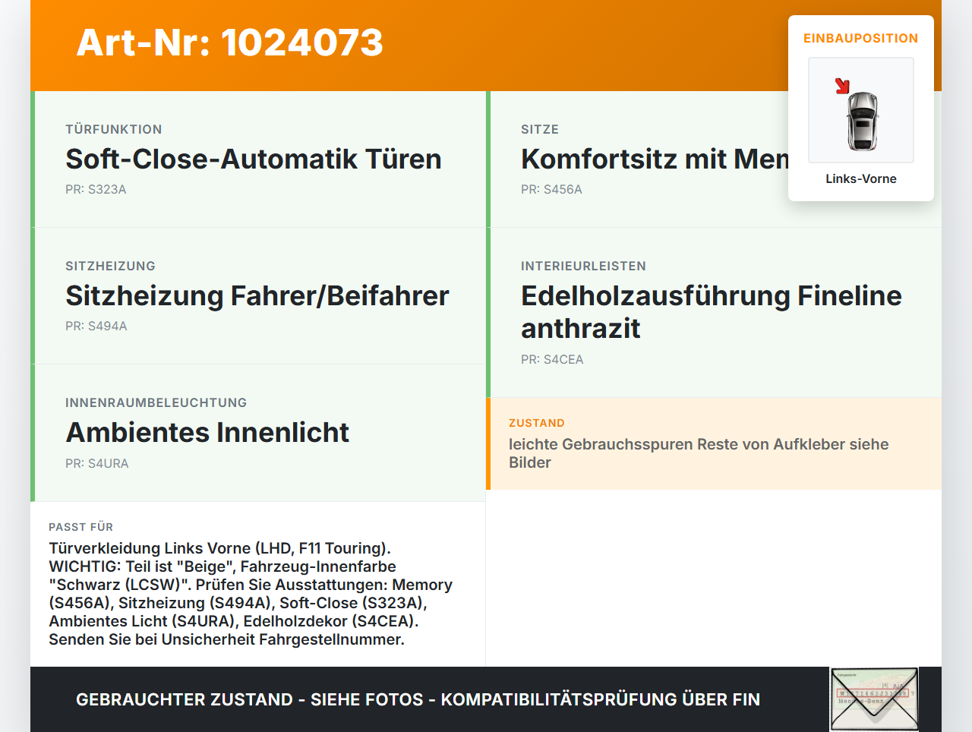
Task: Click the PASST FÜR compatibility text
Action: click(251, 594)
